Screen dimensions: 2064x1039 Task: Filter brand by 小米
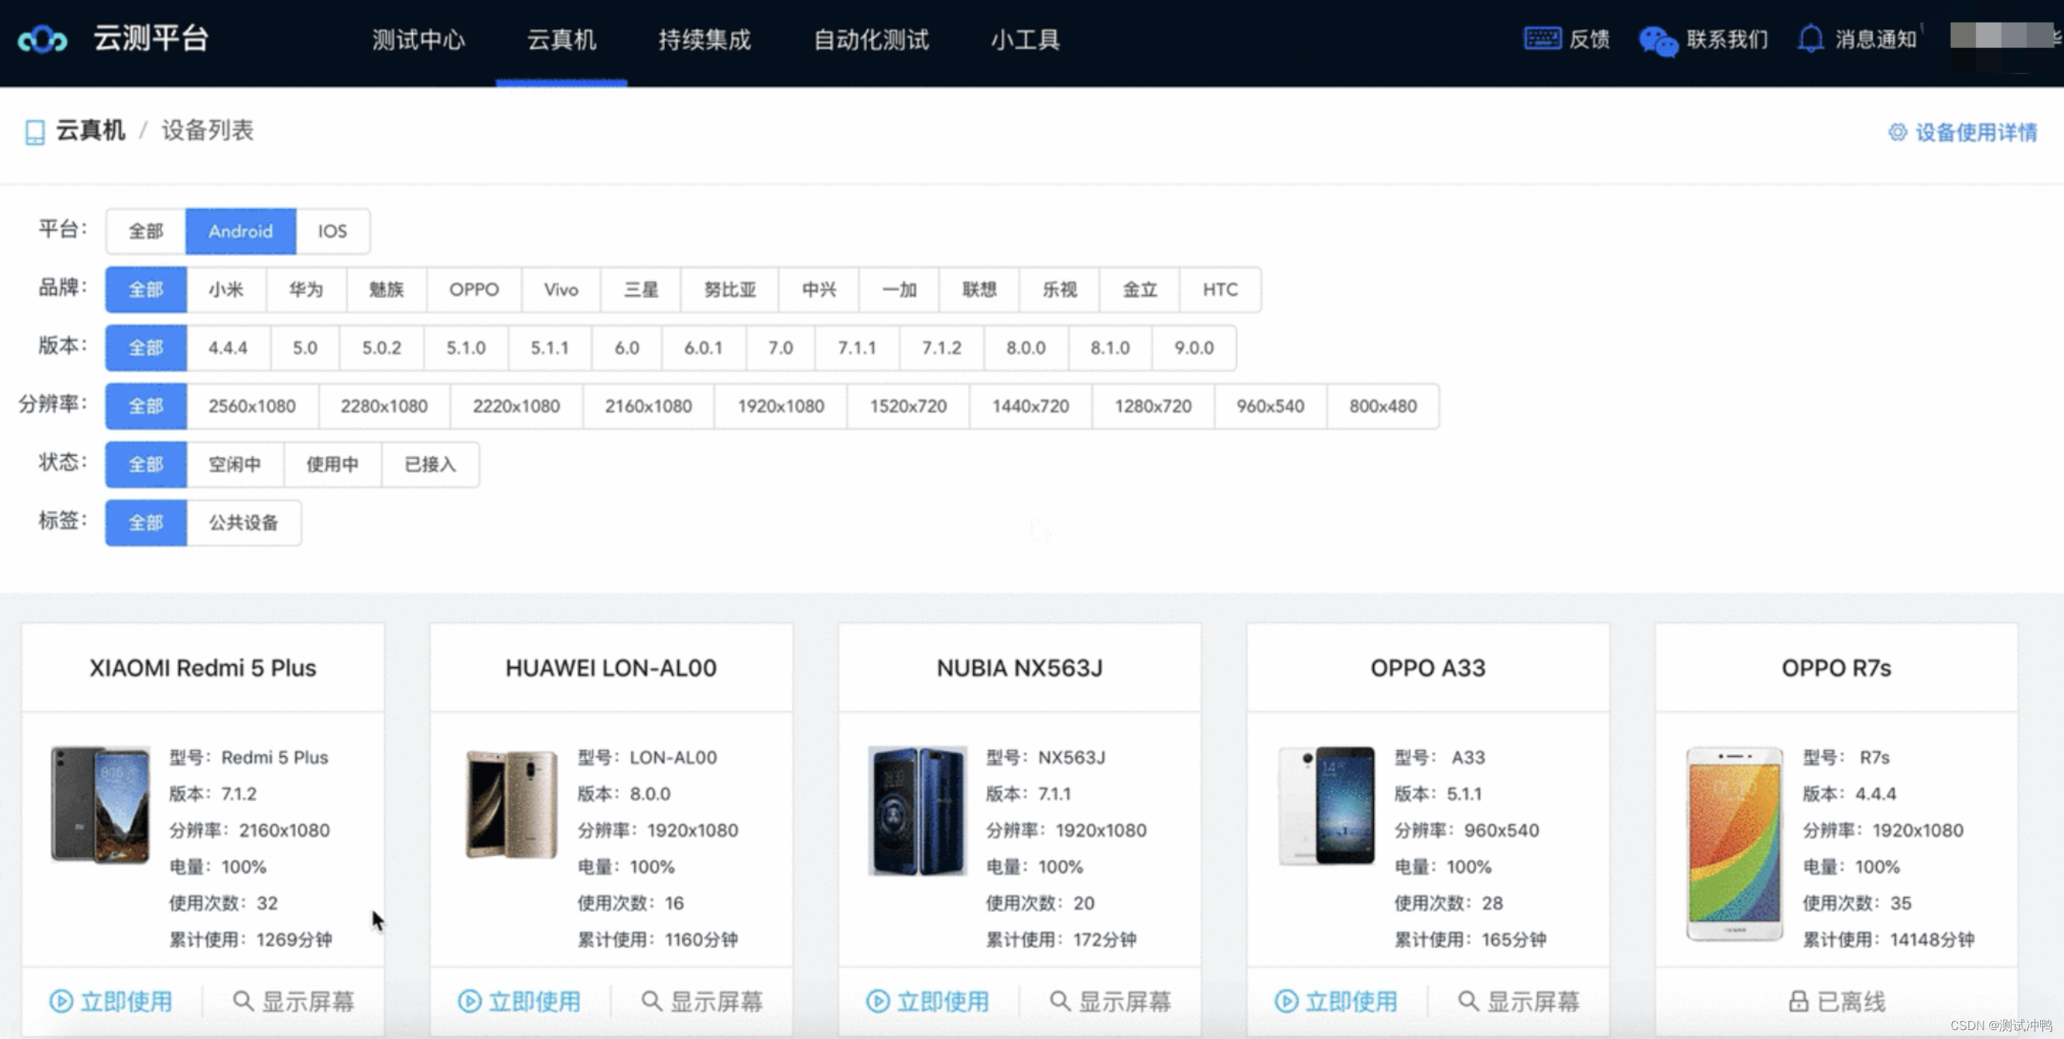coord(226,290)
